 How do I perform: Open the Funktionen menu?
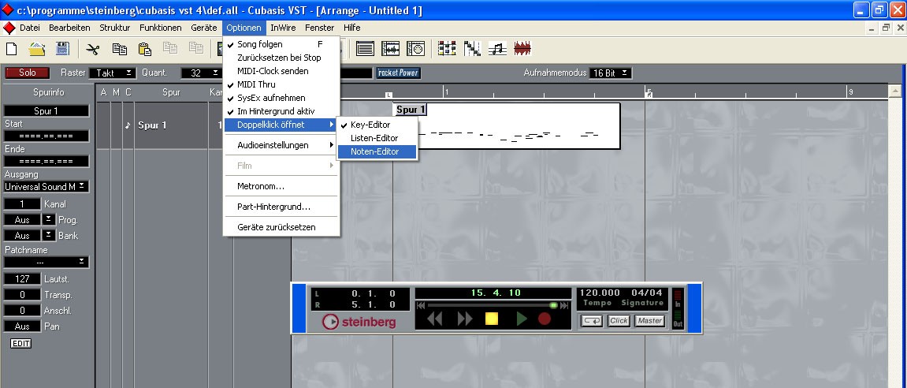pos(160,28)
